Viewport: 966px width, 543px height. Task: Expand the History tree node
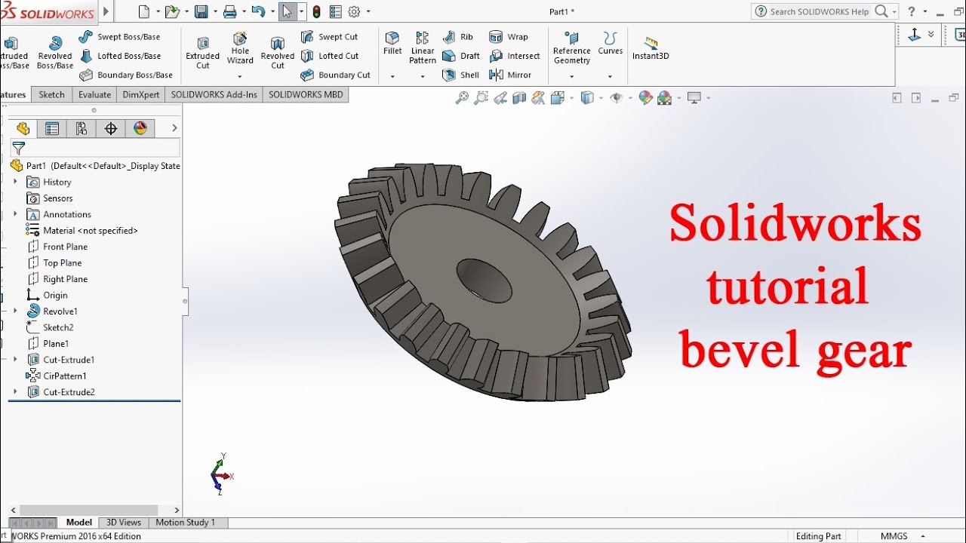[15, 182]
